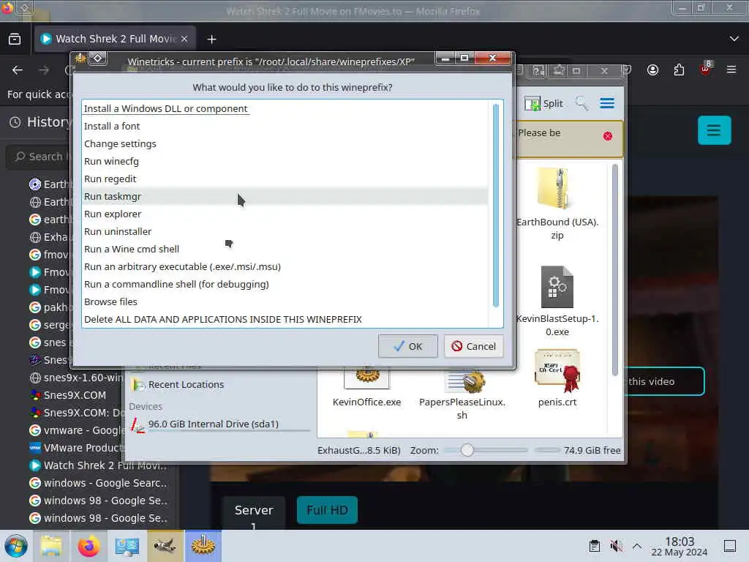Open 'windows - Google Searc..' history entry
749x562 pixels.
tap(97, 483)
